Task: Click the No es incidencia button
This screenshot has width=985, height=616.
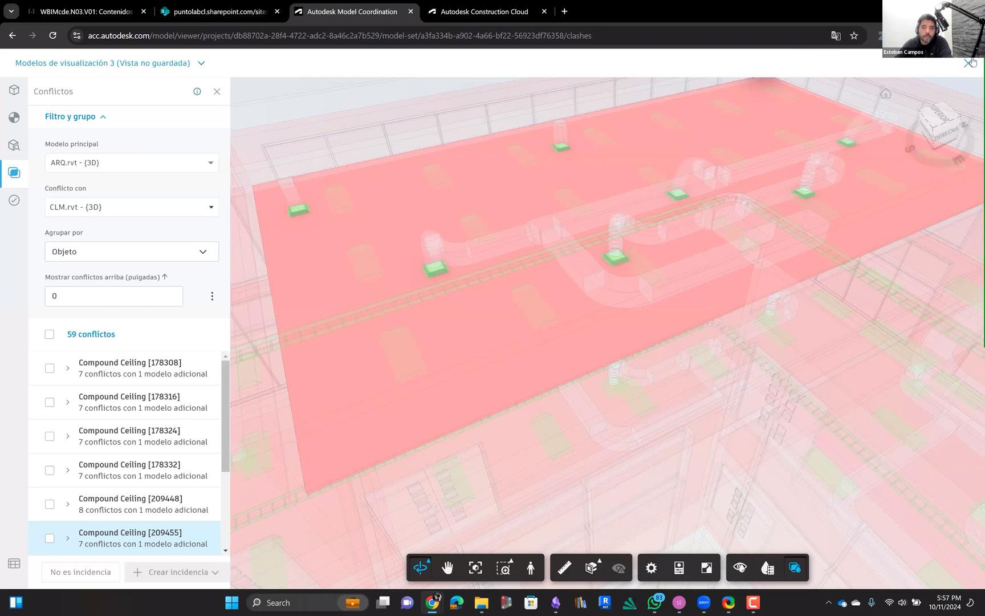Action: click(x=80, y=572)
